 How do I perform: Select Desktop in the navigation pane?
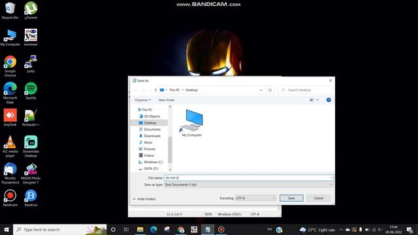pyautogui.click(x=150, y=123)
